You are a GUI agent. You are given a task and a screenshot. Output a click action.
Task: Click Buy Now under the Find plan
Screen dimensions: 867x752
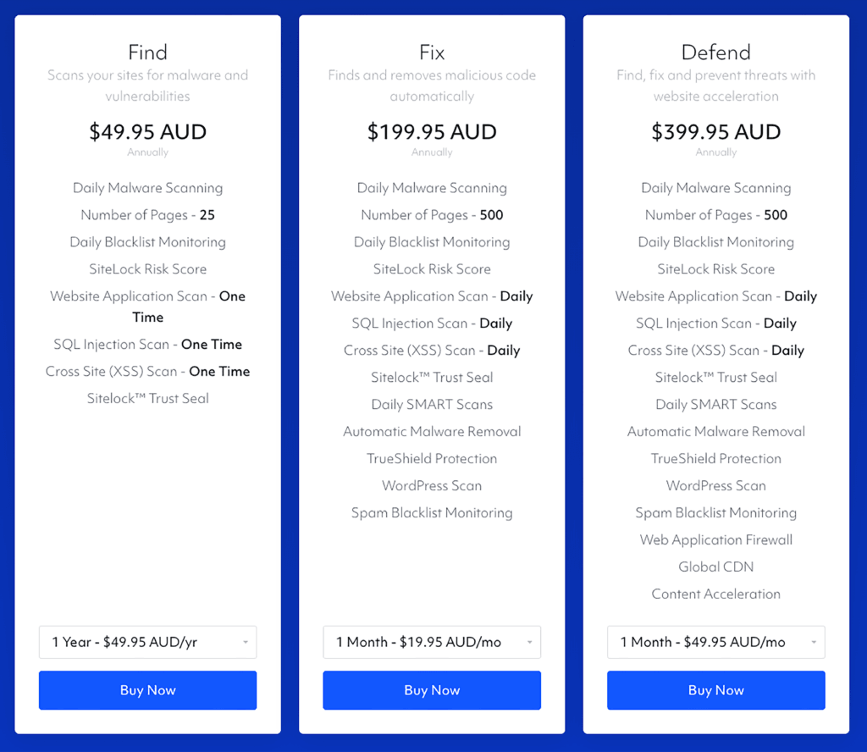coord(147,690)
